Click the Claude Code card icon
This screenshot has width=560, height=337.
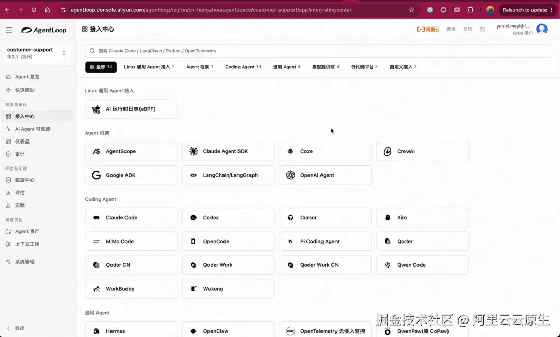click(96, 217)
